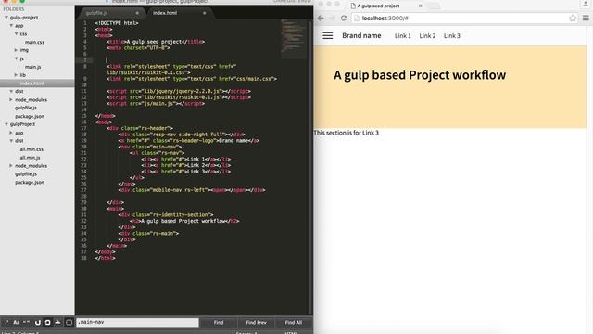This screenshot has width=593, height=334.
Task: Select 'A gulp seed project' browser tab
Action: click(x=378, y=6)
